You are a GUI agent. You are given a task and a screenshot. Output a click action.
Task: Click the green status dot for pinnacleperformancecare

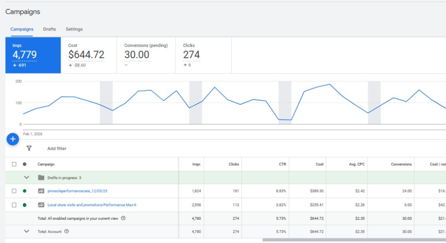(x=25, y=191)
